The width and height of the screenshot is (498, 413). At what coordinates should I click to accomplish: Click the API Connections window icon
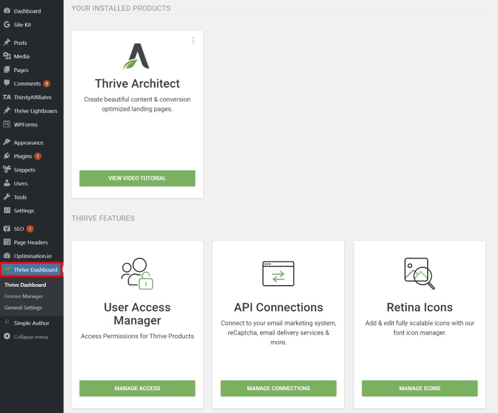[278, 273]
